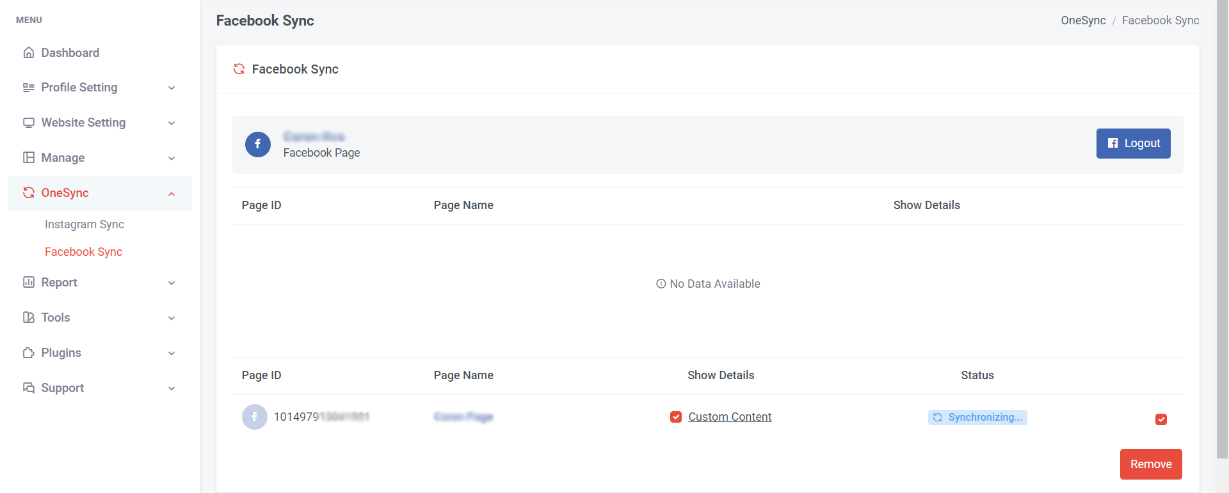The width and height of the screenshot is (1229, 493).
Task: Open the Custom Content link
Action: tap(730, 417)
